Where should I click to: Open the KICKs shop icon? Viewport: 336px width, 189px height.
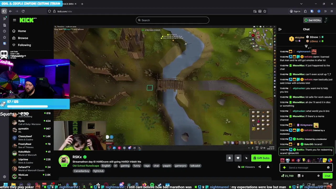pyautogui.click(x=299, y=176)
